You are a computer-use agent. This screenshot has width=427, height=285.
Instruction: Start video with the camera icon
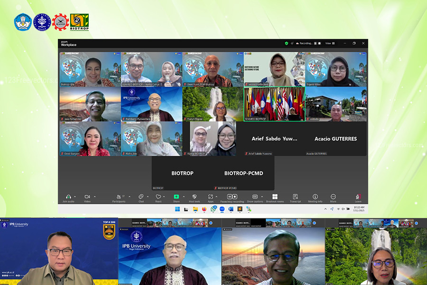87,197
